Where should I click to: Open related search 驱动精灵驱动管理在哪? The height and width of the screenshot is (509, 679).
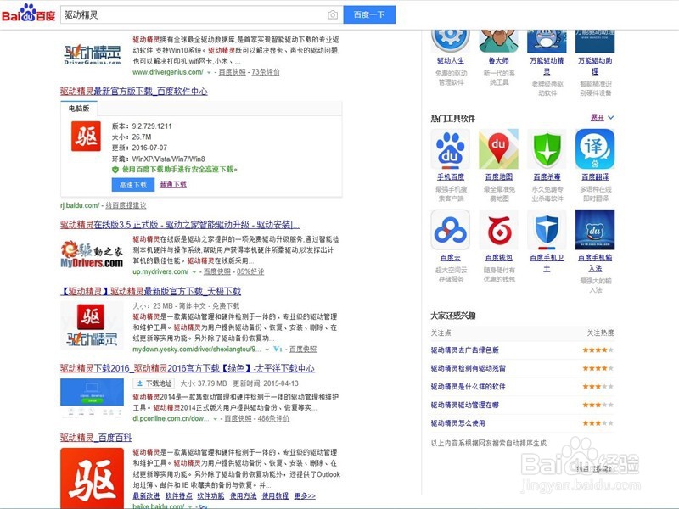point(464,406)
